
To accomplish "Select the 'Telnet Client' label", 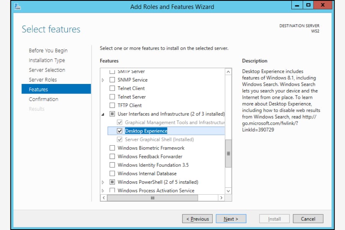I will (x=131, y=88).
